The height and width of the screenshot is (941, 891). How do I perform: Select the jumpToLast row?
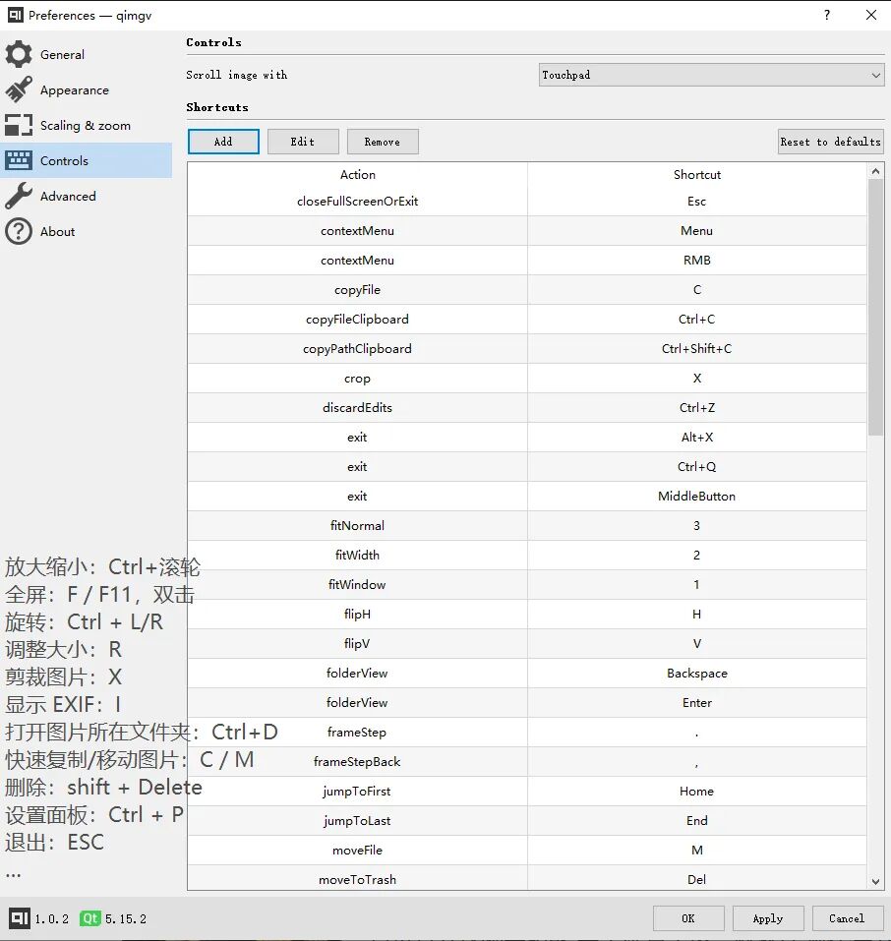point(527,820)
